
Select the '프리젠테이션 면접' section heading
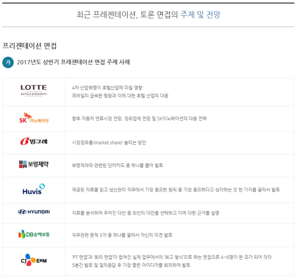coord(29,46)
